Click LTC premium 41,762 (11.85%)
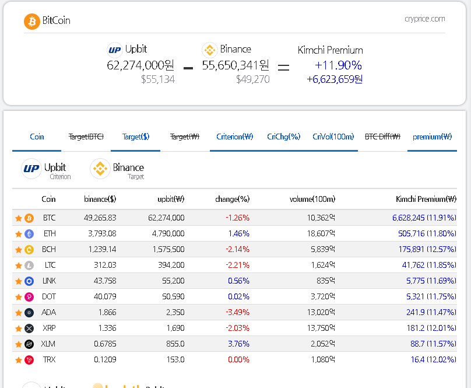The width and height of the screenshot is (471, 388). coord(429,265)
